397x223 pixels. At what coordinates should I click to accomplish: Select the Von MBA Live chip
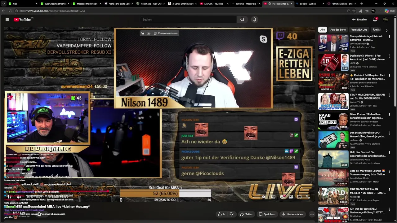(x=359, y=30)
